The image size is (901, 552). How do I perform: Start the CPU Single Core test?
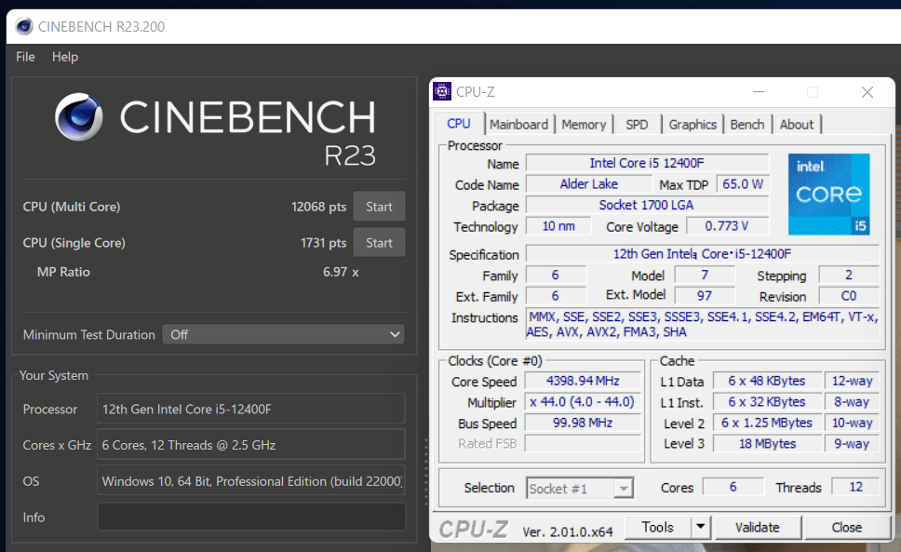[379, 243]
